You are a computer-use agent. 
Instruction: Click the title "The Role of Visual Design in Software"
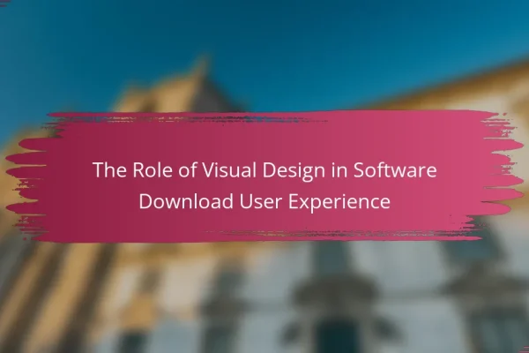click(x=264, y=170)
